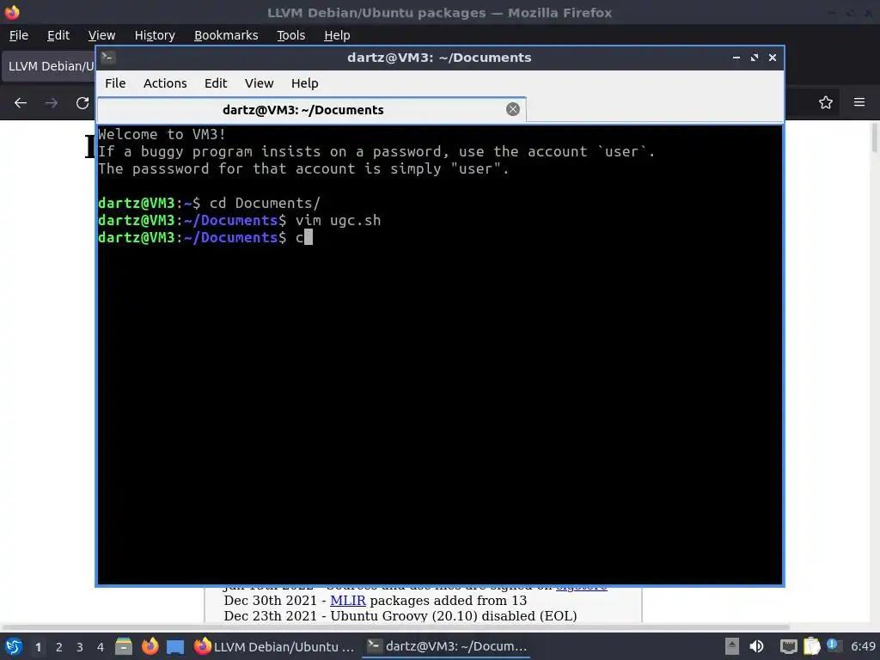This screenshot has height=660, width=880.
Task: Open the volume control in the tray
Action: (x=756, y=646)
